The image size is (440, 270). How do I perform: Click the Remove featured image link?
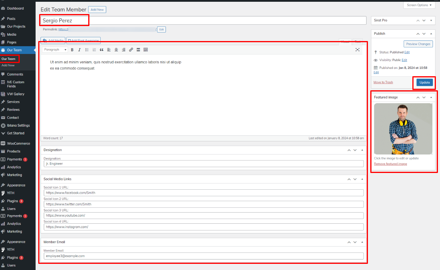[390, 164]
